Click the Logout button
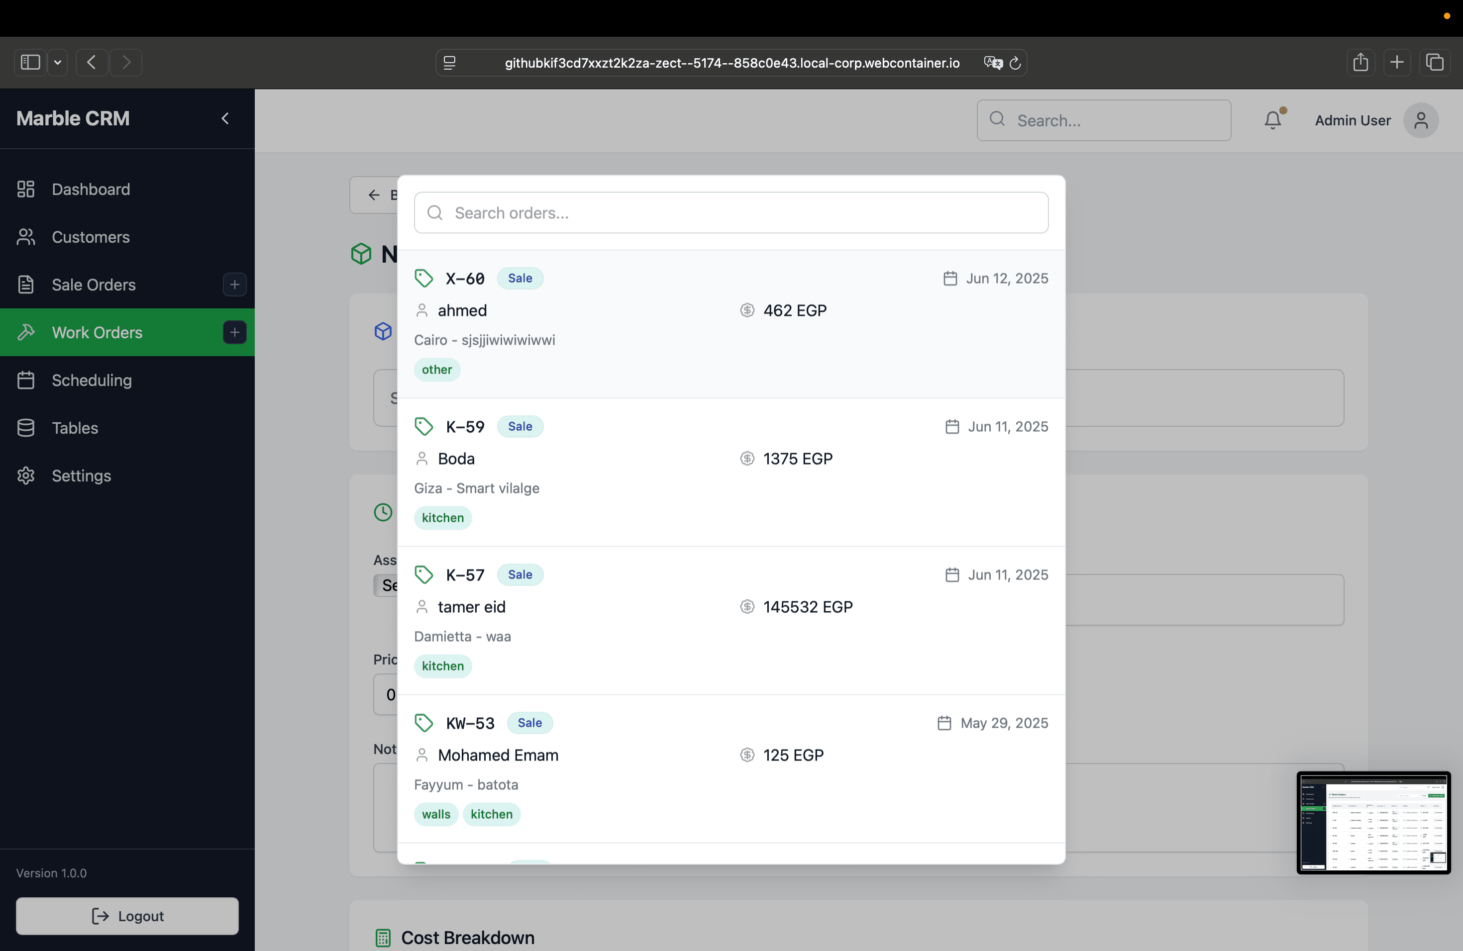 point(127,916)
